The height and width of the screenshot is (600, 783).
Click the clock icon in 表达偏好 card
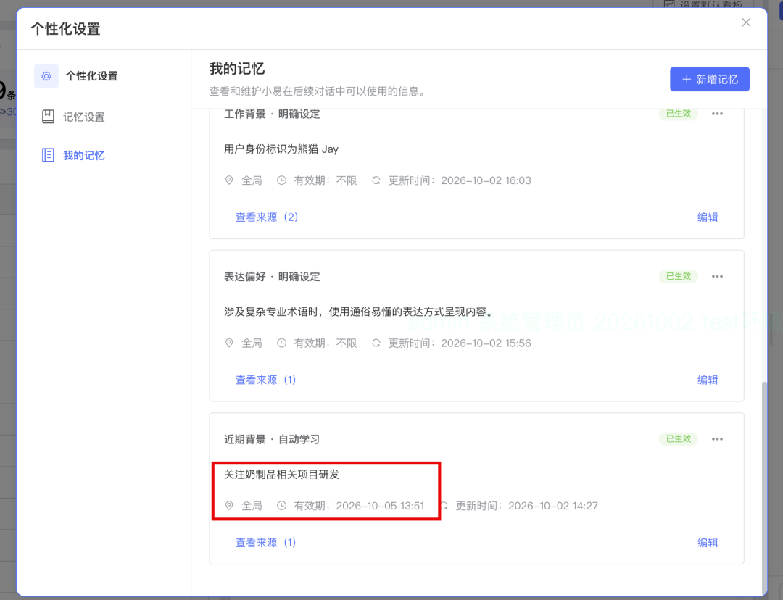click(281, 343)
